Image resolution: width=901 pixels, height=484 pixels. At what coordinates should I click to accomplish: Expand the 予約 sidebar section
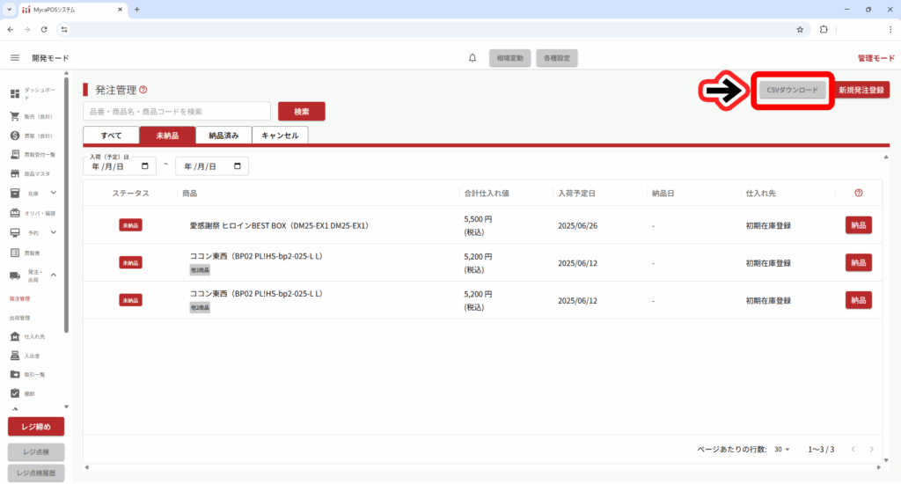click(x=53, y=232)
